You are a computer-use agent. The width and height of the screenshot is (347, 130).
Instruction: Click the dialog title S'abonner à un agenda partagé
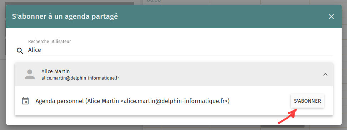(x=65, y=16)
